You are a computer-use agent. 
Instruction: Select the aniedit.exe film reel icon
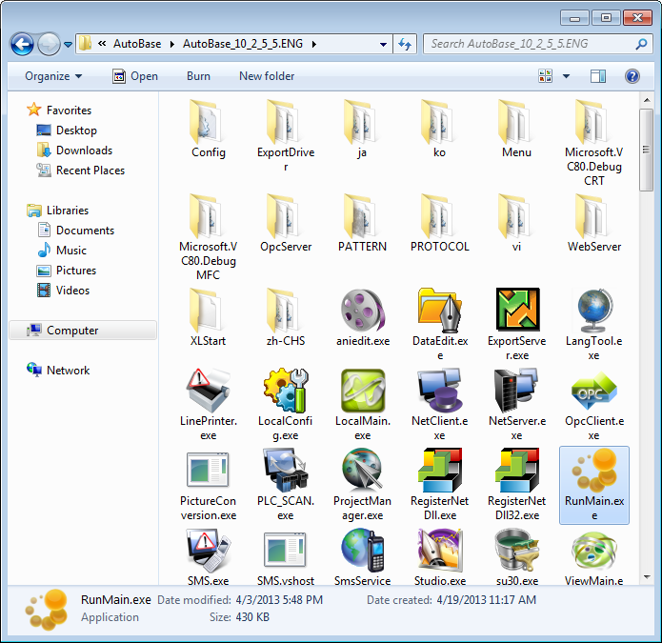(363, 311)
